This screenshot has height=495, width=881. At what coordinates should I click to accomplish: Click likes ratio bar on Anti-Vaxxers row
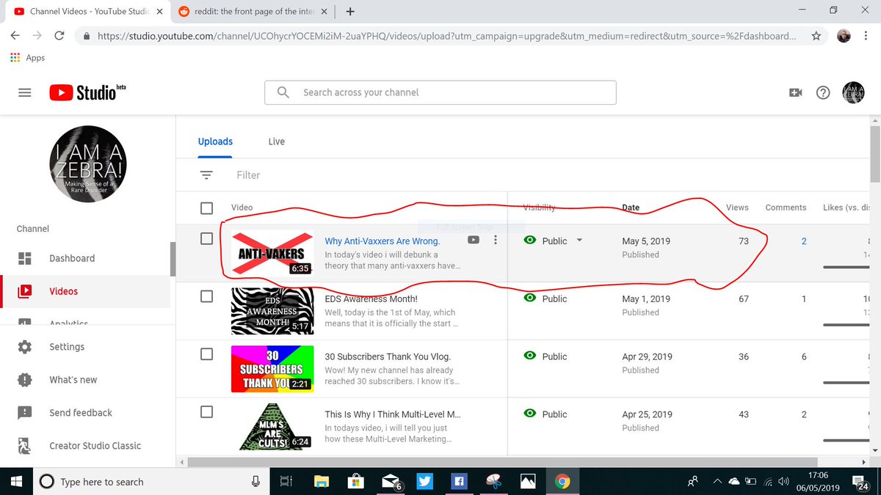coord(846,267)
